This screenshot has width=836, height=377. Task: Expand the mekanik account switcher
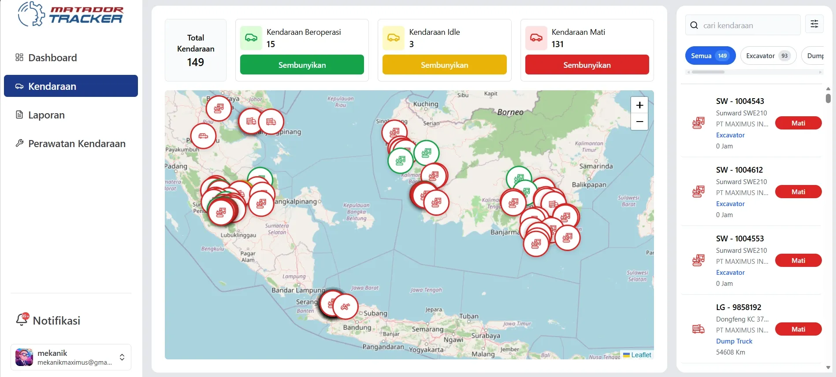click(71, 357)
